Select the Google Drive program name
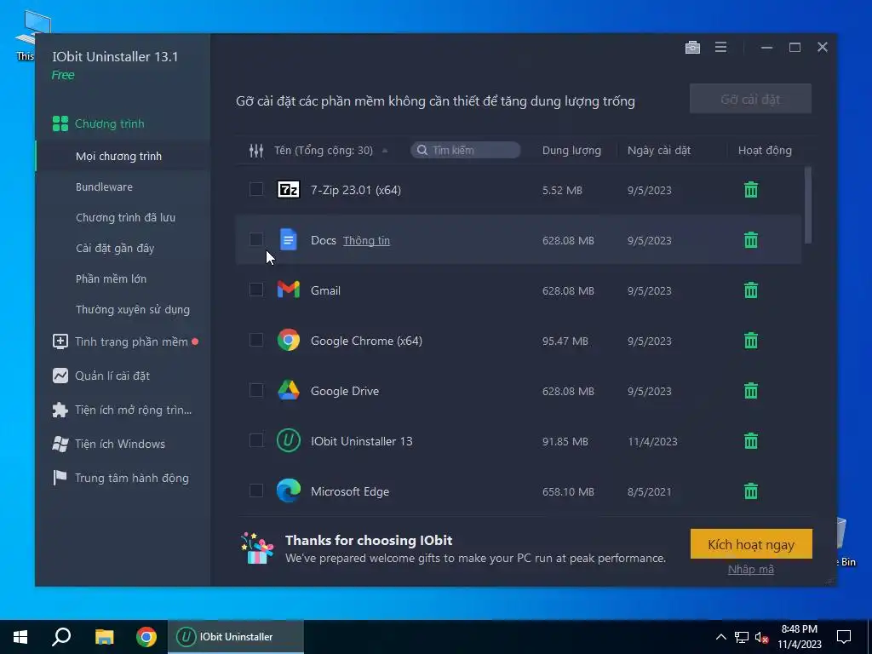Screen dimensions: 872x654 [x=345, y=391]
